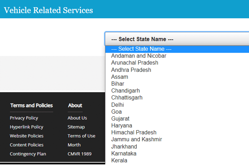Click the About footer heading
249x166 pixels.
(75, 105)
